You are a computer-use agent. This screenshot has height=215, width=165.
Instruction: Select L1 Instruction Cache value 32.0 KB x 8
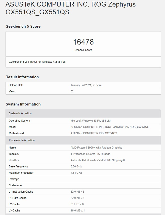77,192
